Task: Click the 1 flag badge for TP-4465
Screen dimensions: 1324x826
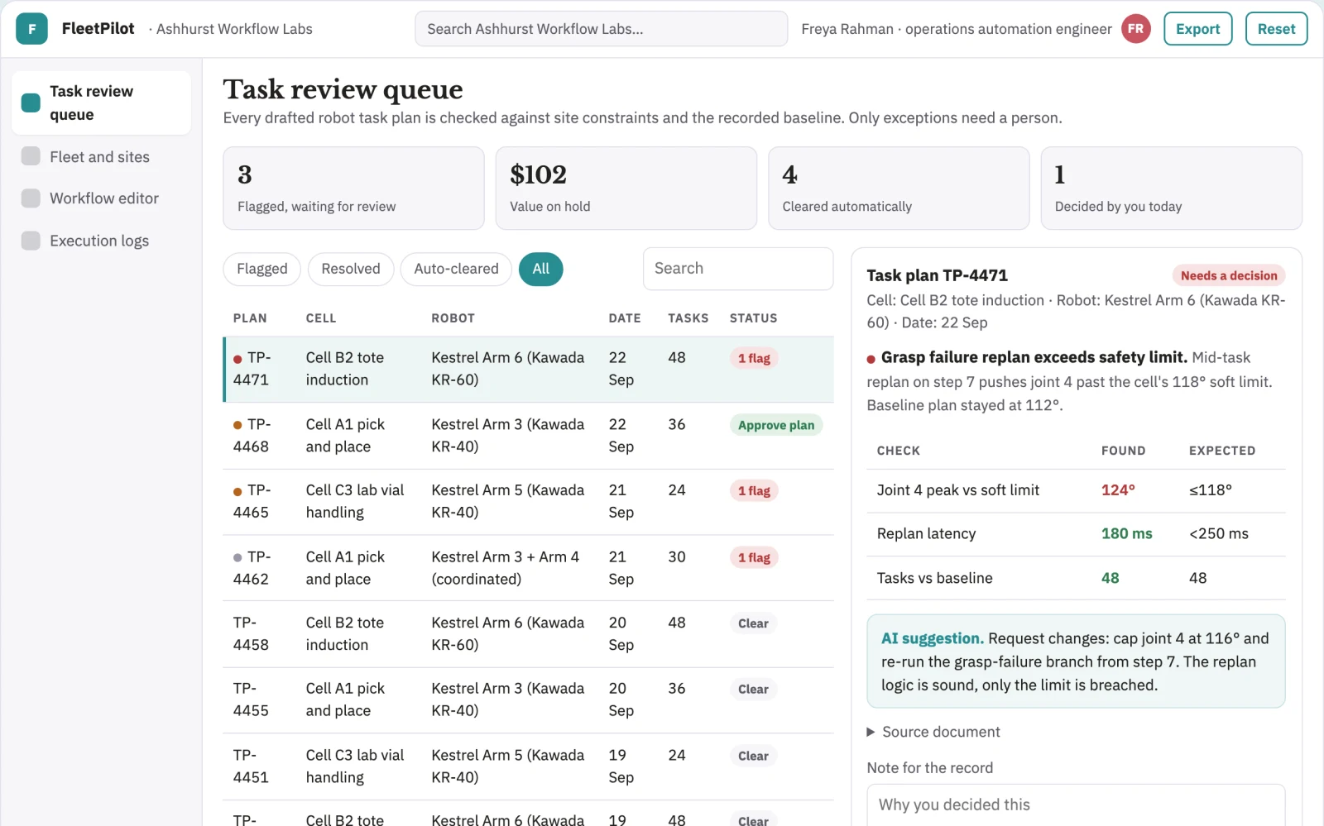Action: pyautogui.click(x=754, y=491)
